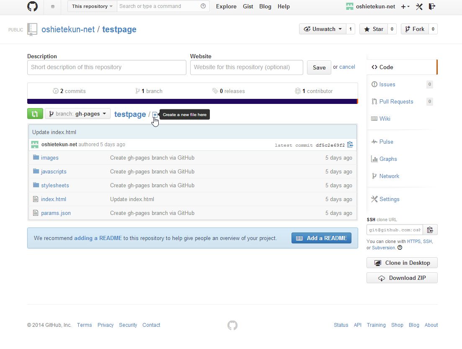Screen dimensions: 462x349
Task: Click the index.html file icon
Action: click(x=36, y=199)
